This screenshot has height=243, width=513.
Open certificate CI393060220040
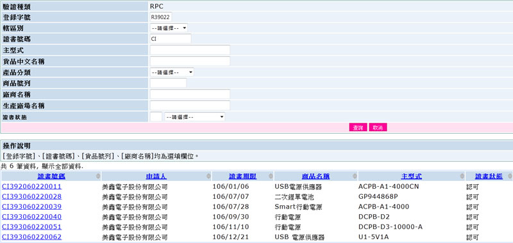31,217
